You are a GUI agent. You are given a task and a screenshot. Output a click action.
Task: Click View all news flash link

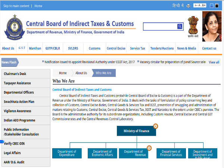pyautogui.click(x=214, y=62)
